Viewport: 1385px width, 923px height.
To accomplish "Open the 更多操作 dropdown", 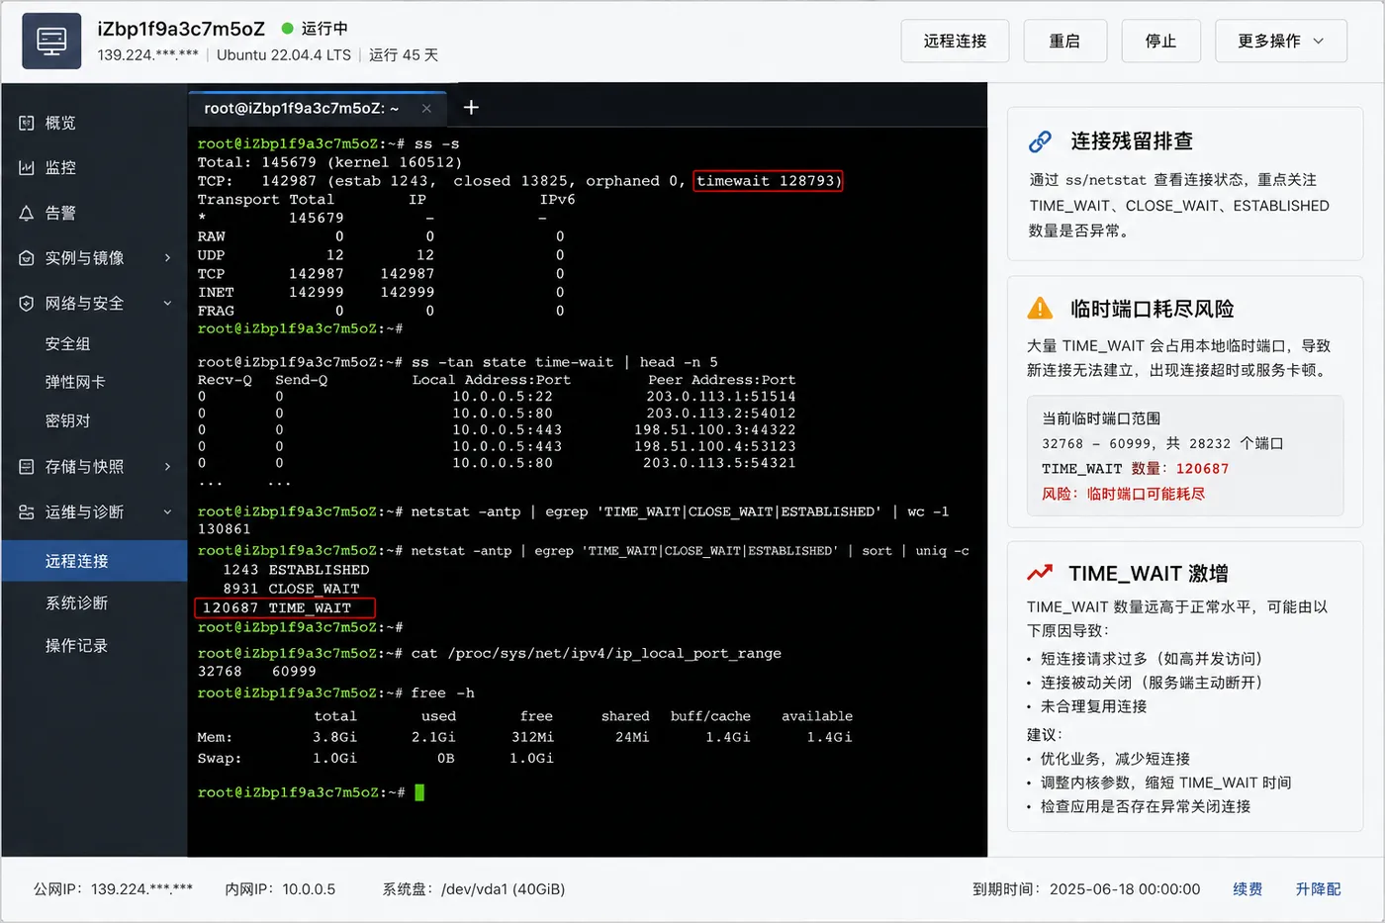I will (x=1280, y=41).
